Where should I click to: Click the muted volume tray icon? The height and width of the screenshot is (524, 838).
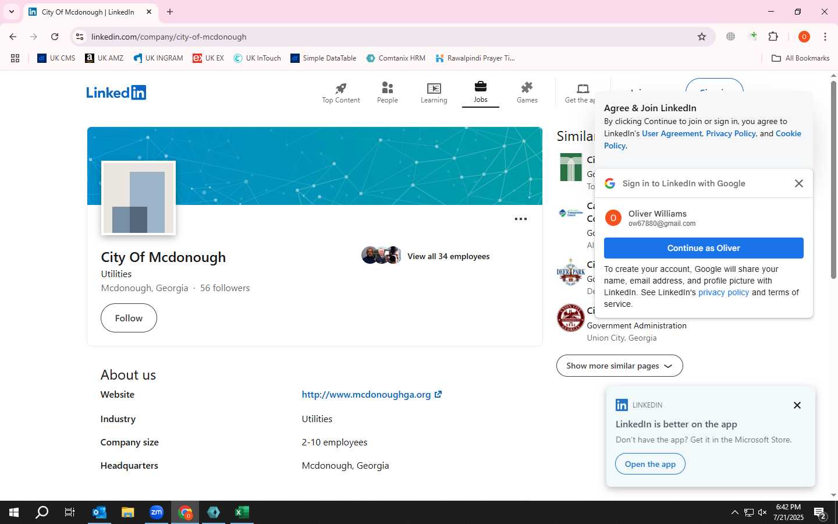click(x=762, y=512)
